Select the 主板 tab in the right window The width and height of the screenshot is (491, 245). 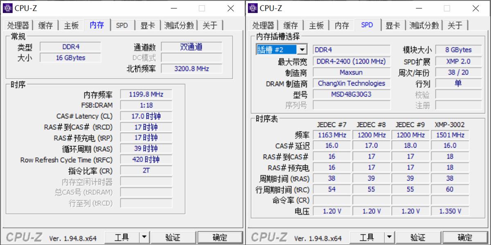[x=316, y=25]
